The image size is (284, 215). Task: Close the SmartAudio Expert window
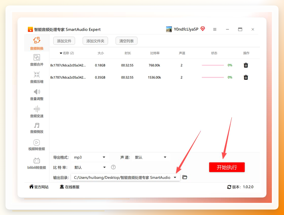tap(253, 29)
